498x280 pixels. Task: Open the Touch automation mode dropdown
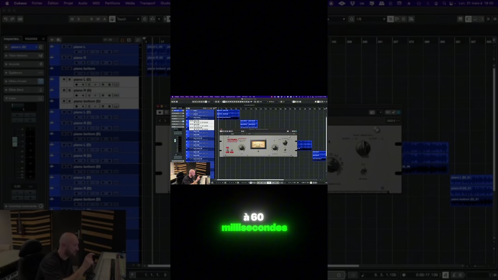point(128,19)
